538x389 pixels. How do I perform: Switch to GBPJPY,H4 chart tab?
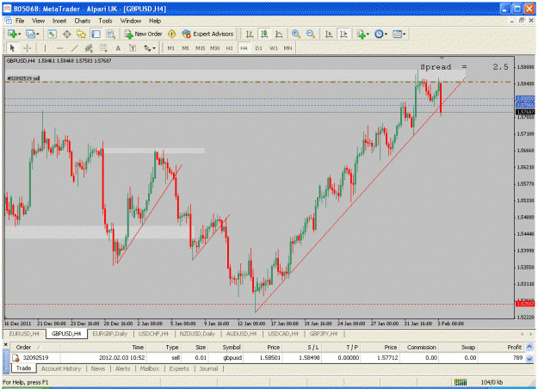click(x=324, y=333)
